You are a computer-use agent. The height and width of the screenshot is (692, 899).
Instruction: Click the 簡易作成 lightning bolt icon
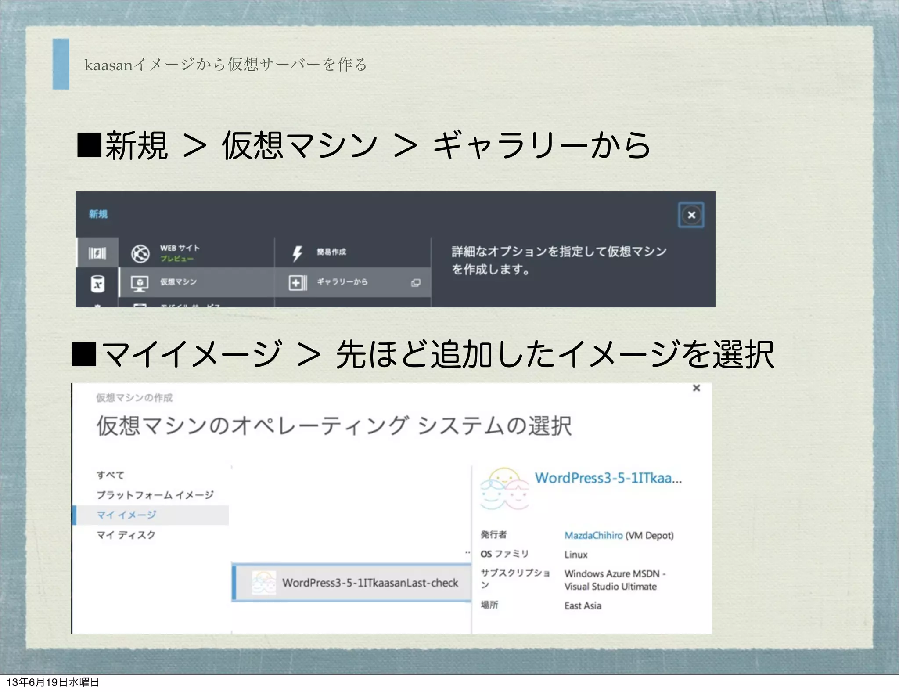[297, 253]
